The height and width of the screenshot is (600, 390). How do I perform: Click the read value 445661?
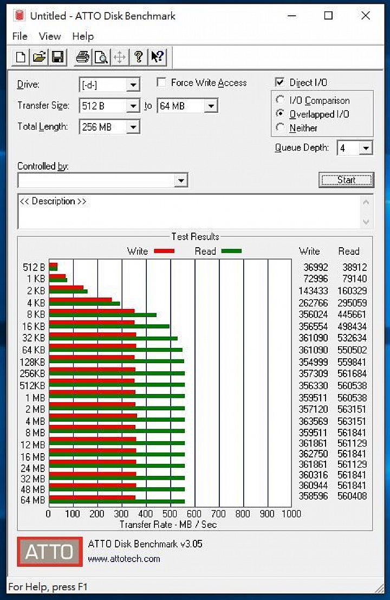click(x=352, y=314)
